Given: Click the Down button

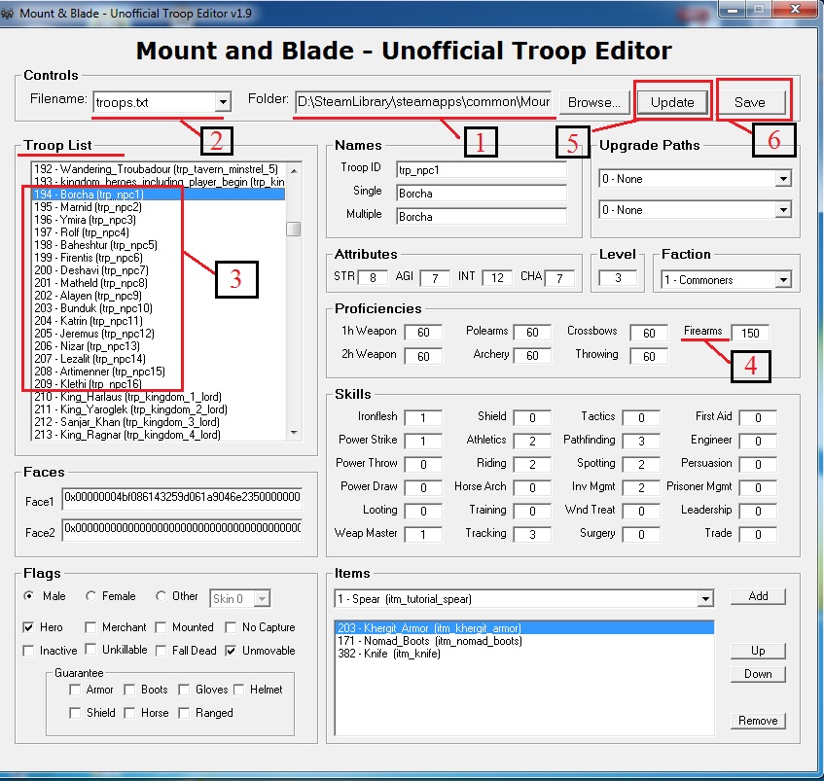Looking at the screenshot, I should click(758, 674).
